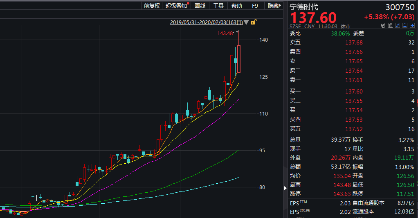Click the 最低 value 126.50
The width and height of the screenshot is (418, 218).
[405, 185]
